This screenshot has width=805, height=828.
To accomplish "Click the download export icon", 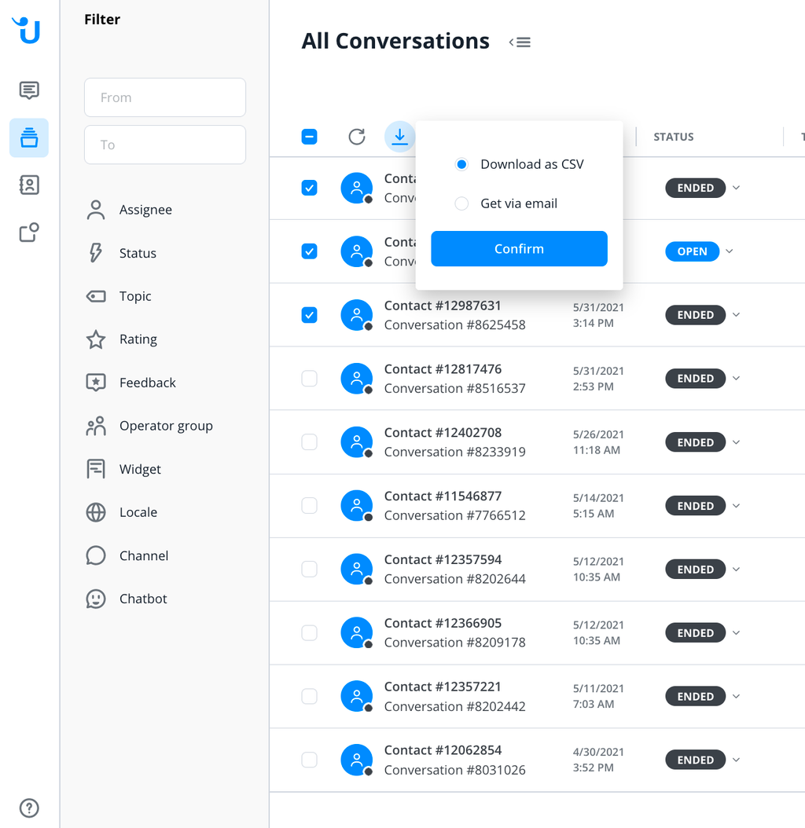I will pos(399,137).
